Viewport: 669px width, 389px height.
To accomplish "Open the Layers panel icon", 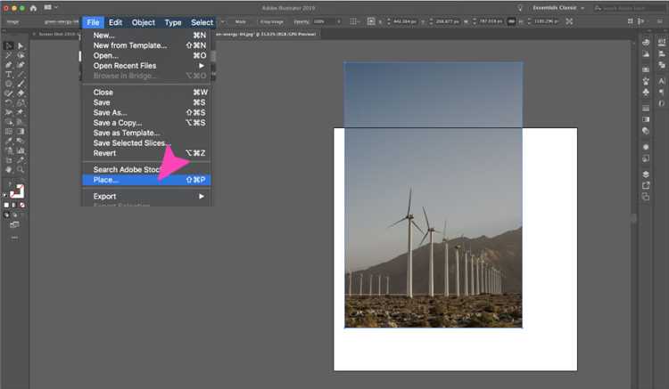I will 646,174.
